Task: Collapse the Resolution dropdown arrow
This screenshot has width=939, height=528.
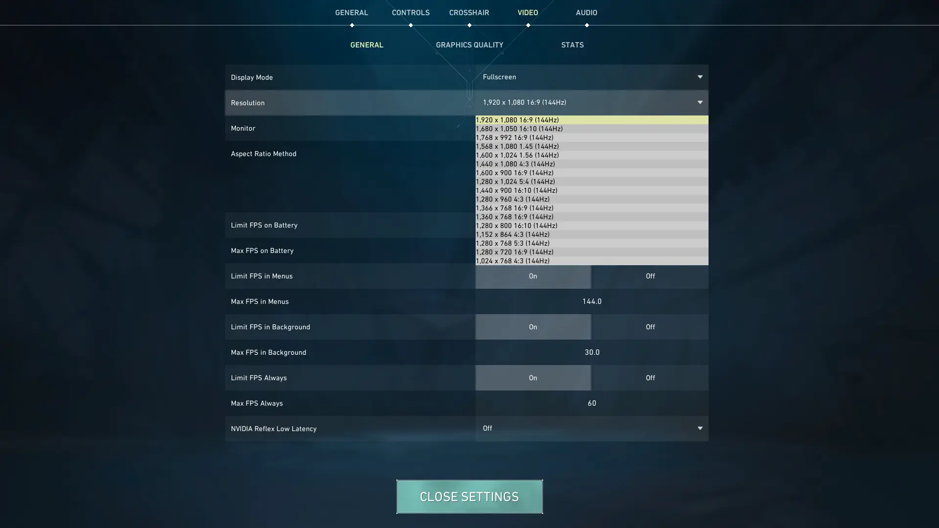Action: [700, 102]
